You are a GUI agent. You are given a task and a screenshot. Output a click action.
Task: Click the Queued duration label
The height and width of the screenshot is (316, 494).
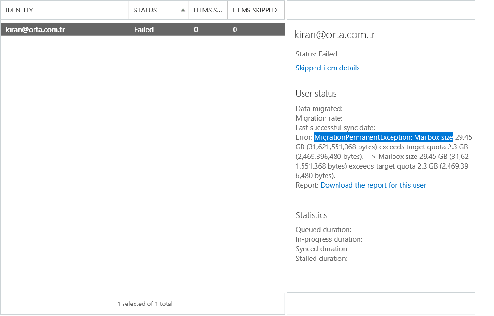click(324, 230)
